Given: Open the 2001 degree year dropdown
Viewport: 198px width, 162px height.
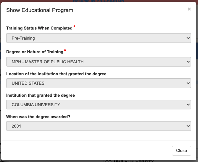Looking at the screenshot, I should [x=98, y=126].
